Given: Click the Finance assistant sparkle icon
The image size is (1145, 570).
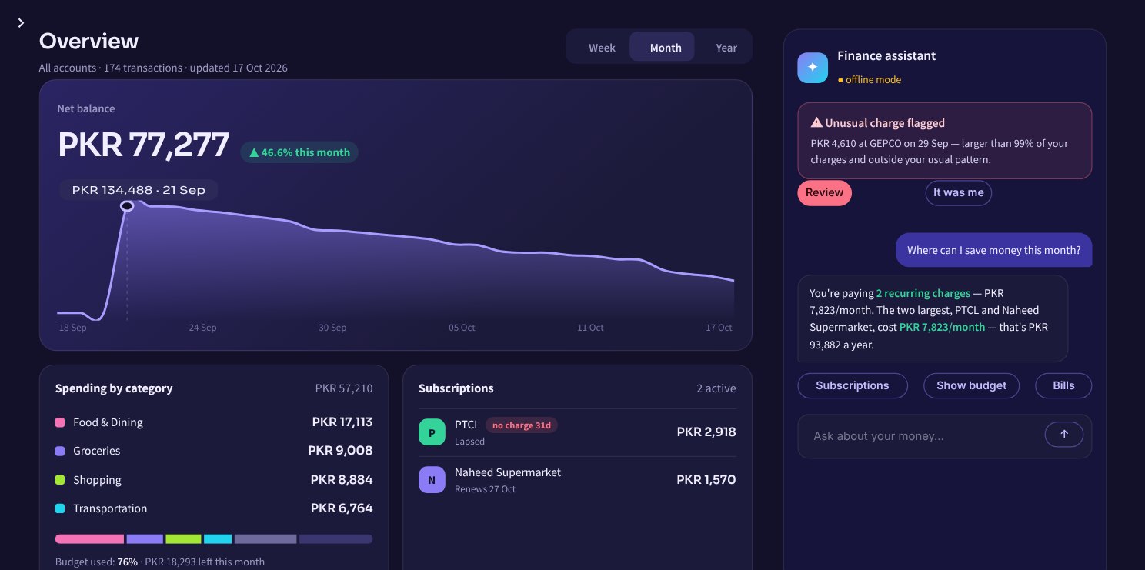Looking at the screenshot, I should (813, 68).
